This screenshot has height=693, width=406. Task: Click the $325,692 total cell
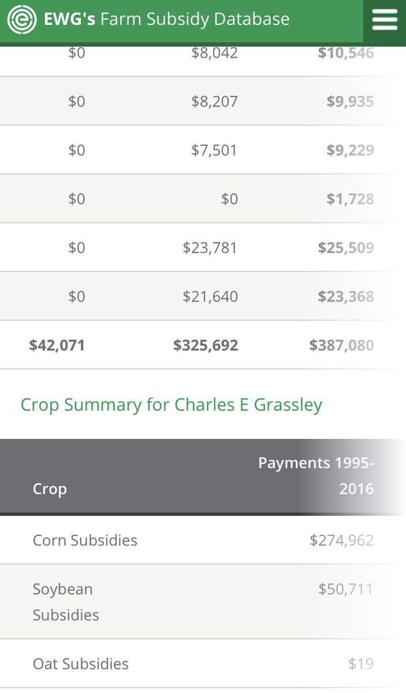click(206, 345)
